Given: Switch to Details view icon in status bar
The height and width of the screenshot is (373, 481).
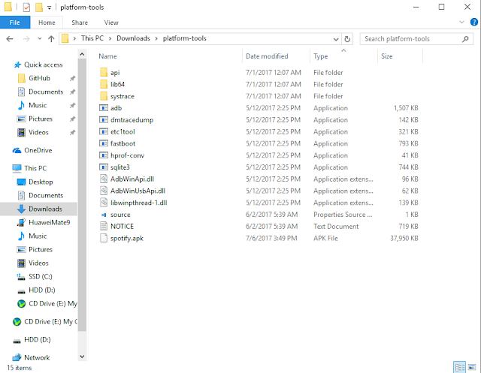Looking at the screenshot, I should click(x=459, y=367).
